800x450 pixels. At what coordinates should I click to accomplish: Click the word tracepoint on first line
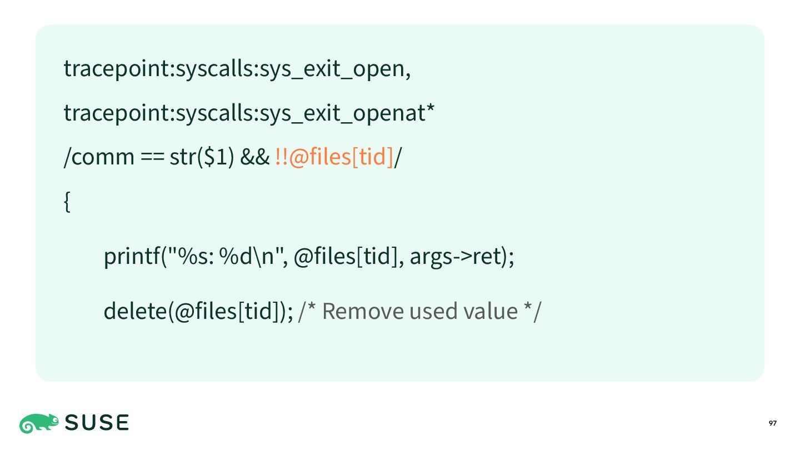118,69
